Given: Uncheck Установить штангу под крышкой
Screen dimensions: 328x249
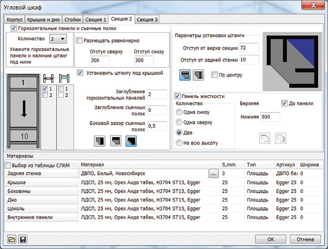Looking at the screenshot, I should pos(80,73).
